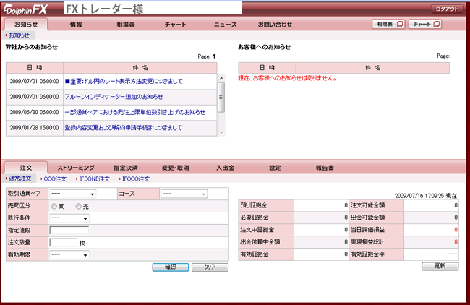The image size is (470, 305).
Task: Select IFDONE注文 order type
Action: coord(95,179)
